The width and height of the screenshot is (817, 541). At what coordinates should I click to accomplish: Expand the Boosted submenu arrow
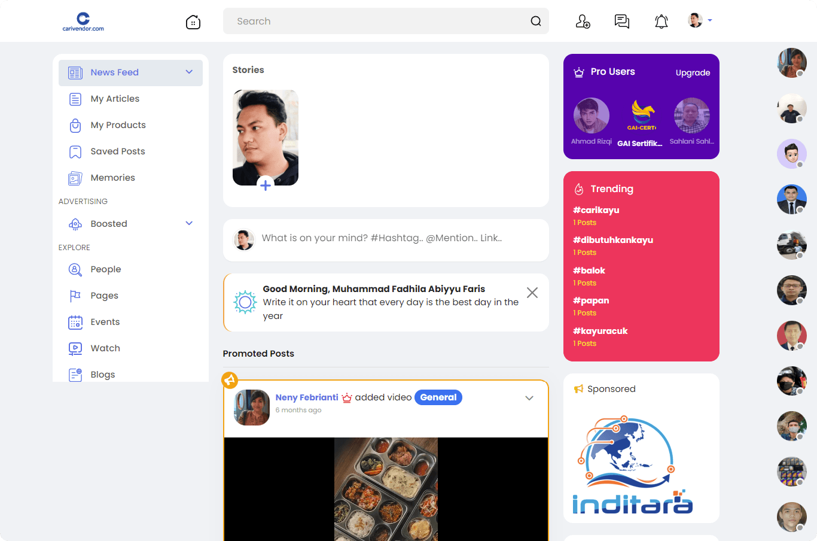point(189,224)
